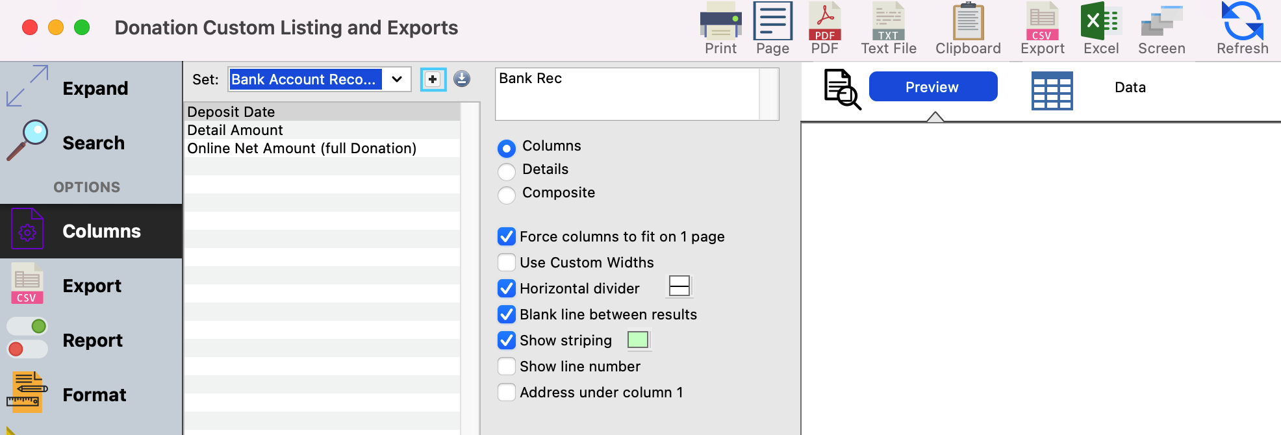This screenshot has height=435, width=1281.
Task: Click the Print toolbar icon
Action: [720, 29]
